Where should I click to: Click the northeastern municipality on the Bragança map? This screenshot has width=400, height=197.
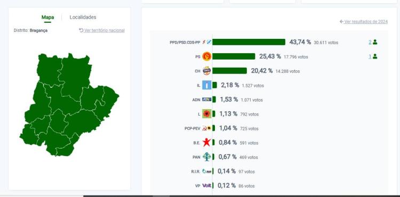pos(75,75)
